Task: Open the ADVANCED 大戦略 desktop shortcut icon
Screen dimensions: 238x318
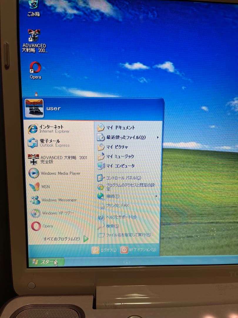Action: (x=34, y=35)
